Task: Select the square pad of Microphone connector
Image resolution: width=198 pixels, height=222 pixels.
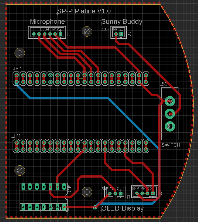Action: point(60,34)
